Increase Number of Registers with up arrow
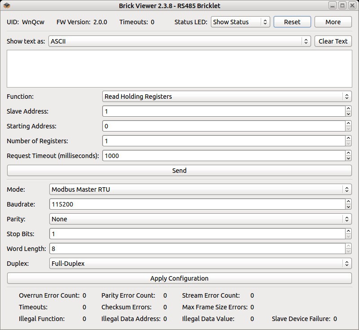Screen dimensions: 359x330 [x=348, y=138]
